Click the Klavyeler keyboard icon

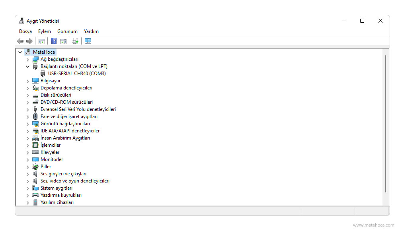(x=35, y=152)
